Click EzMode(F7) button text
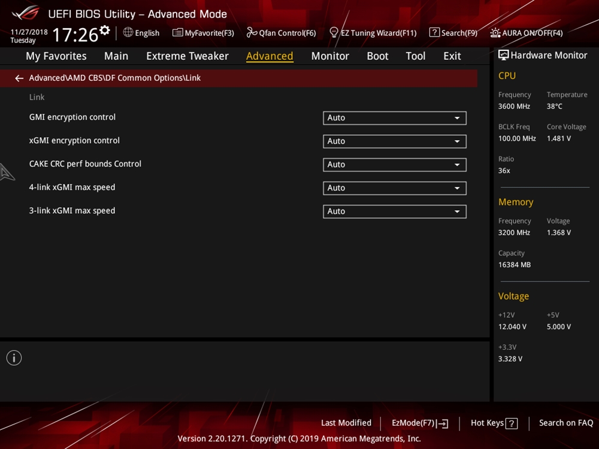Image resolution: width=599 pixels, height=449 pixels. [413, 423]
